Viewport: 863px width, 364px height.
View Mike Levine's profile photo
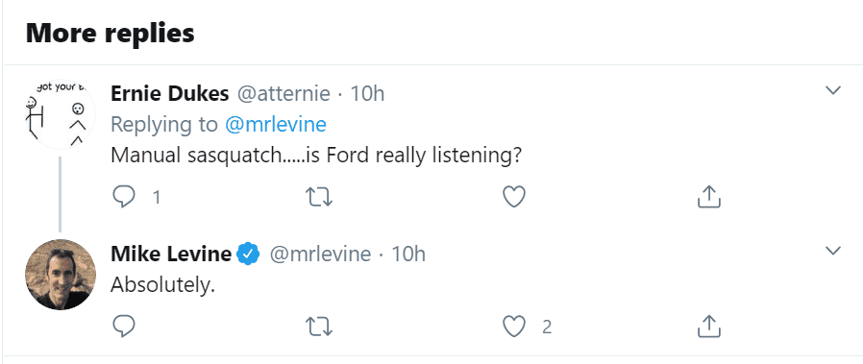(x=61, y=275)
